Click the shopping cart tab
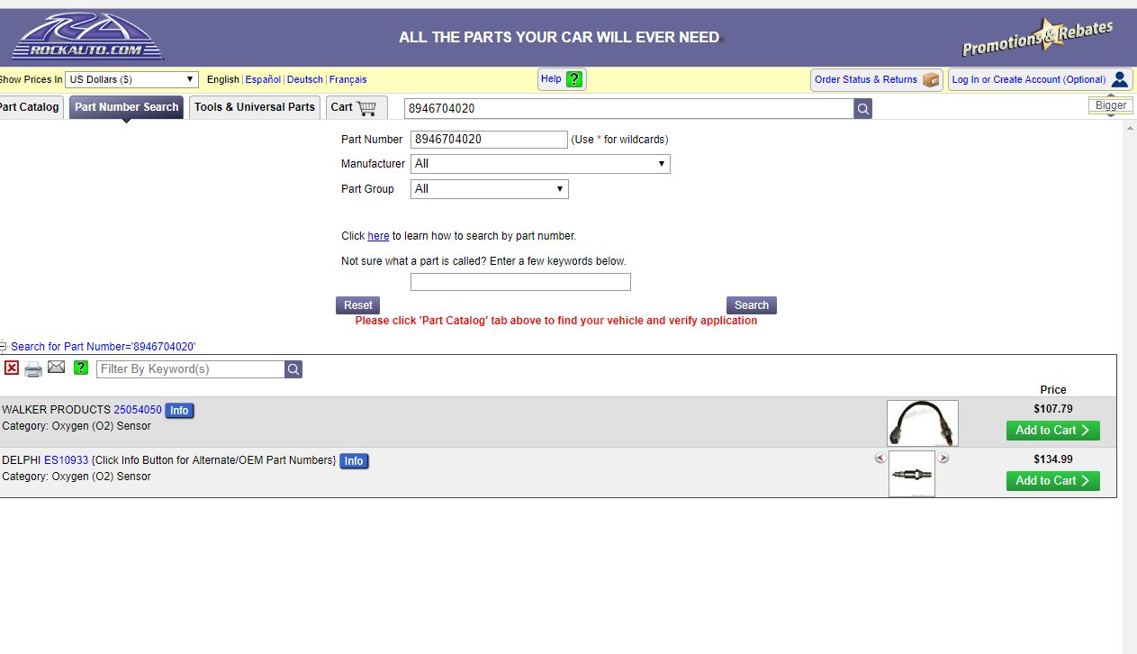The height and width of the screenshot is (654, 1137). pyautogui.click(x=356, y=107)
